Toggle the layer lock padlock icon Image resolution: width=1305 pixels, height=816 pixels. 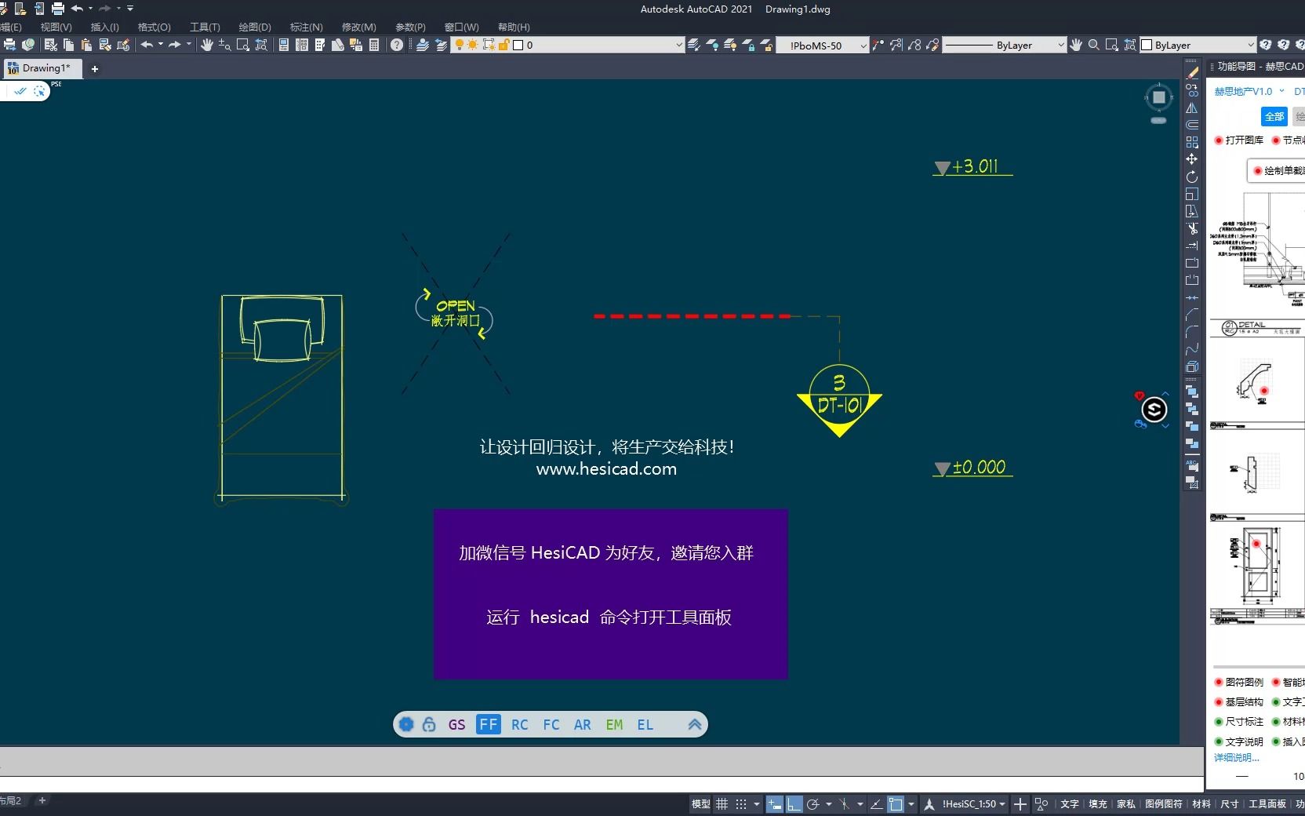coord(504,45)
